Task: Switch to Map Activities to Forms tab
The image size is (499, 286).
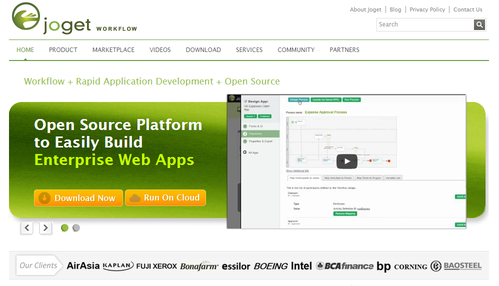Action: (338, 178)
